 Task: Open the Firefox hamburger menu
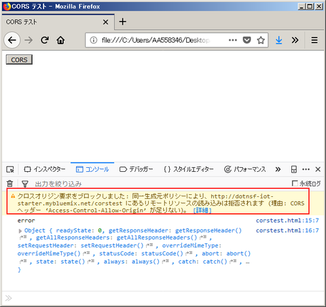coord(314,40)
